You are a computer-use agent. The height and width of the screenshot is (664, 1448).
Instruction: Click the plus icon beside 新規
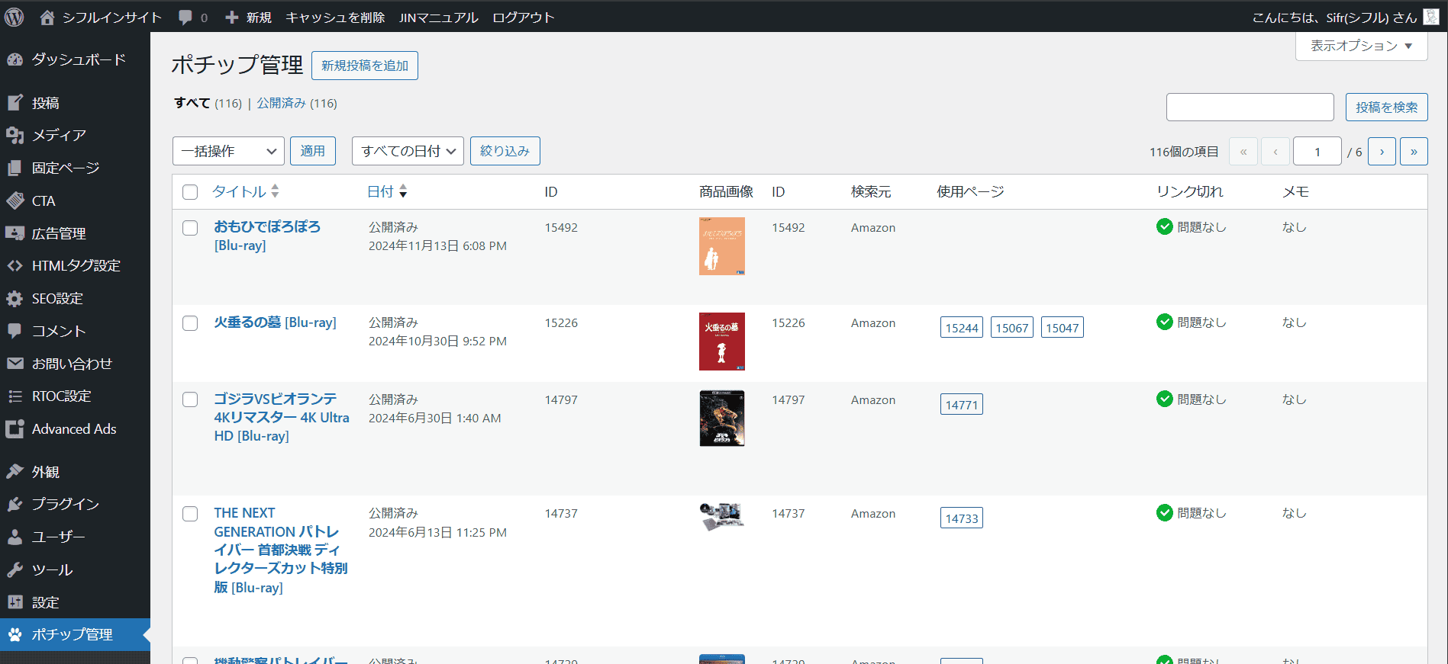pyautogui.click(x=232, y=18)
